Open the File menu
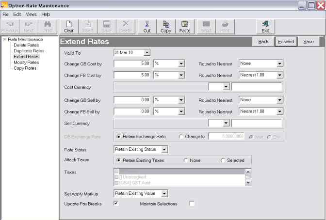 [x=5, y=15]
